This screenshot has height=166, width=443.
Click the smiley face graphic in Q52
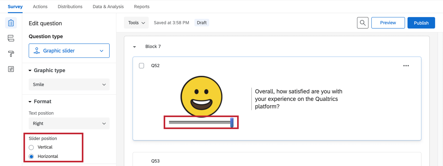coord(201,97)
